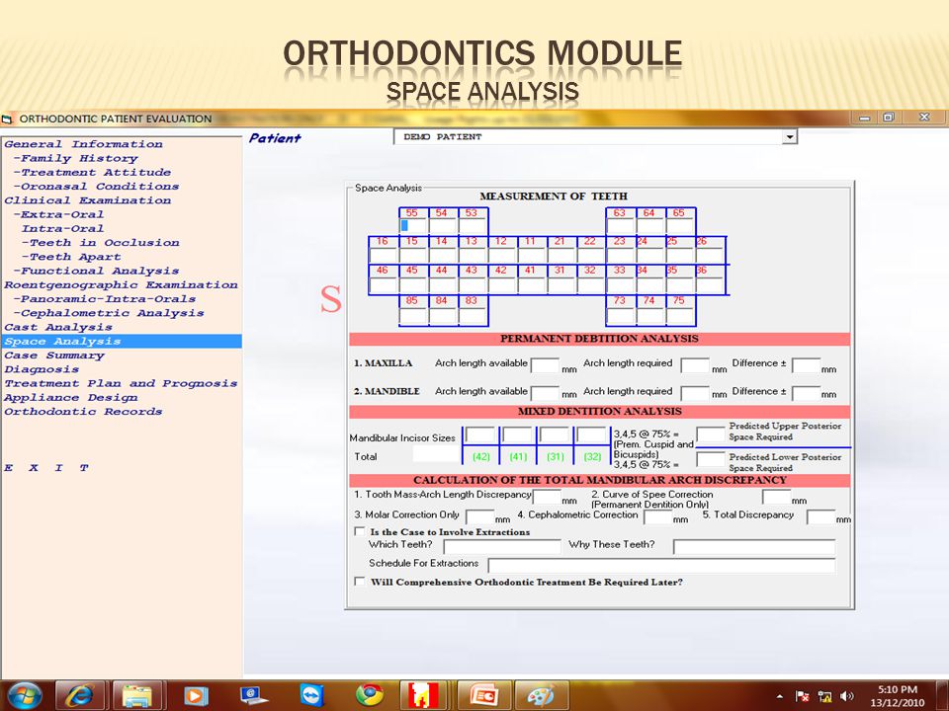This screenshot has width=949, height=711.
Task: Click Curve of Spee Correction field
Action: 777,497
